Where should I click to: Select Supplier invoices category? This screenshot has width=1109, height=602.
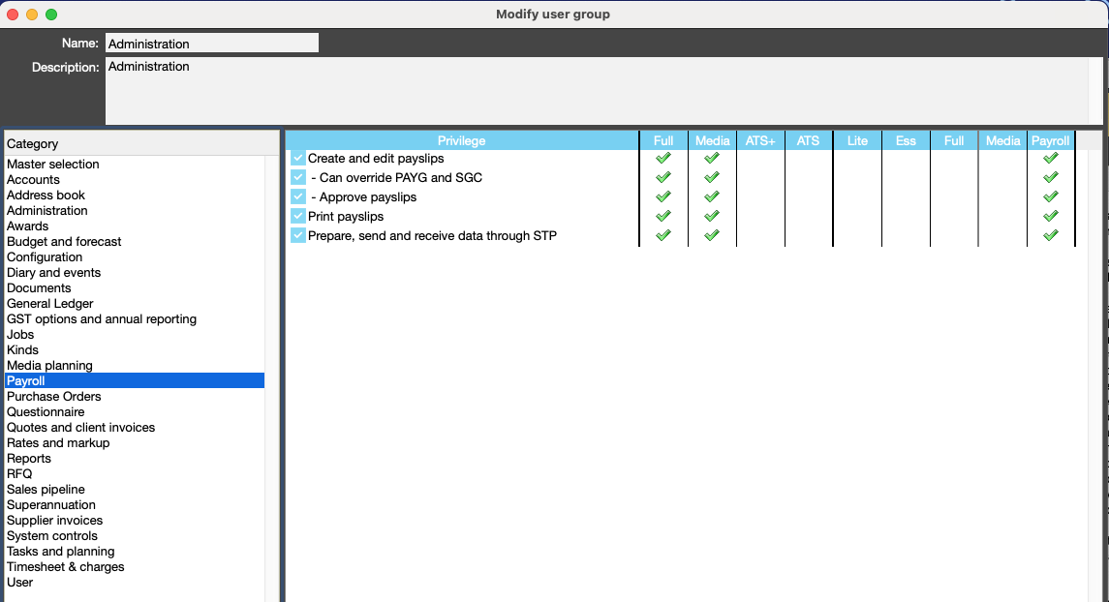point(135,521)
